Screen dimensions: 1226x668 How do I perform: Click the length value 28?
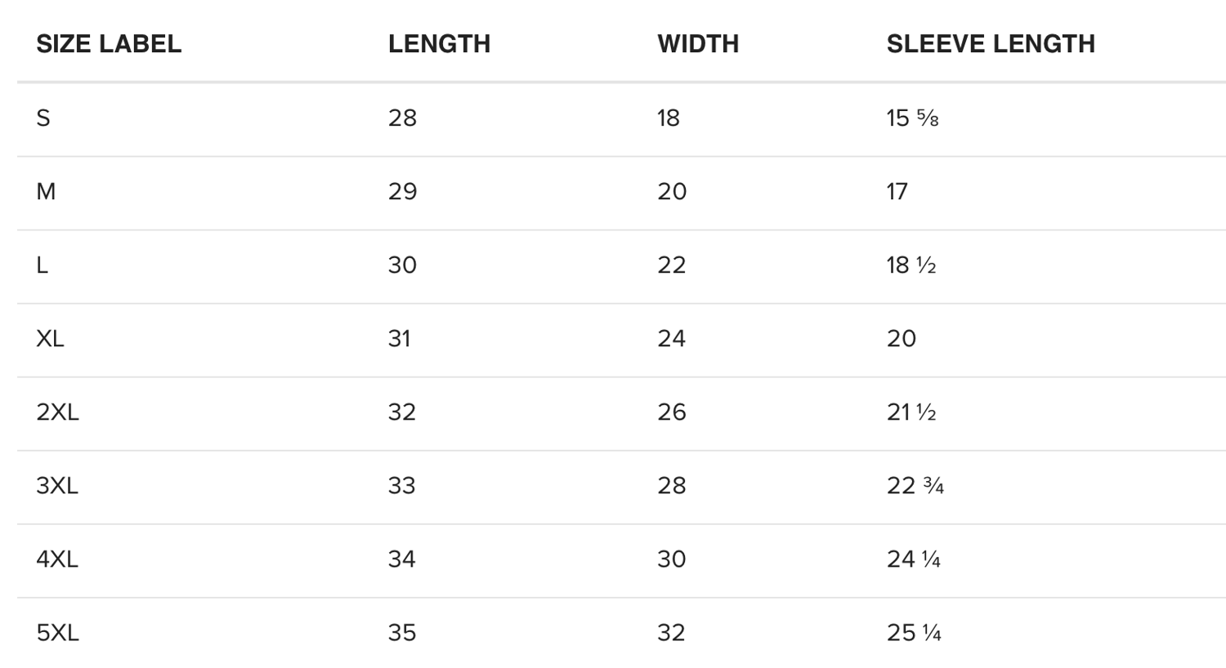(402, 118)
